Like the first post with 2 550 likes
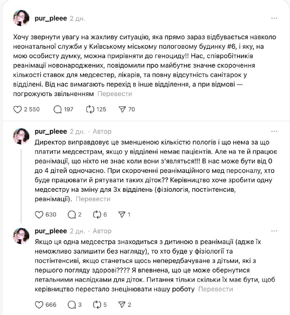The height and width of the screenshot is (315, 290). (18, 109)
